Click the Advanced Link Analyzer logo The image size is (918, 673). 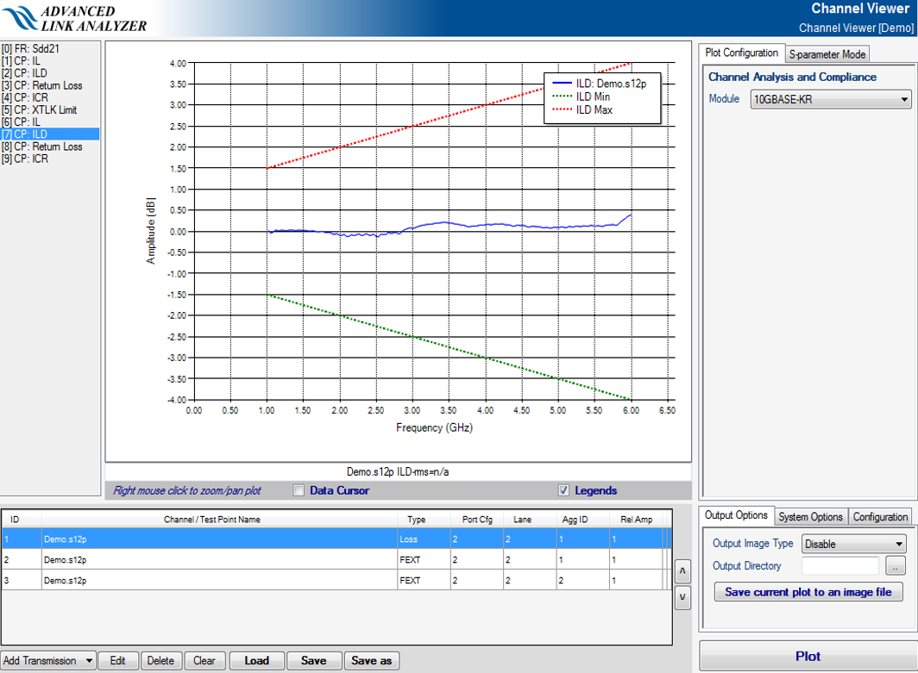pyautogui.click(x=76, y=18)
